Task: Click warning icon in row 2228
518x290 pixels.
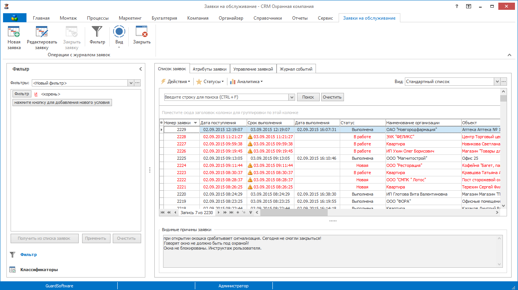Action: 250,137
